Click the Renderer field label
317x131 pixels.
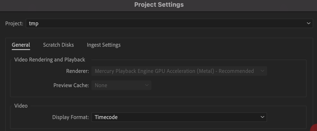(77, 71)
